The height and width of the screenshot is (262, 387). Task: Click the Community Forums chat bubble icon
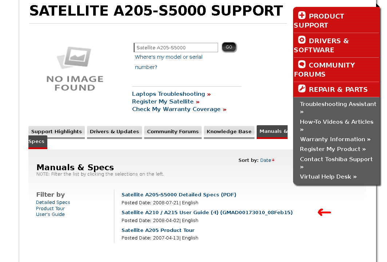[x=301, y=64]
